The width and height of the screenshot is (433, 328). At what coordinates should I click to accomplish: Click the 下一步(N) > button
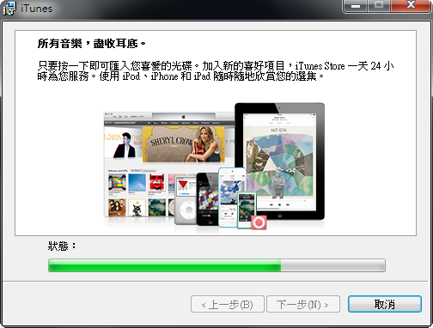coord(303,304)
